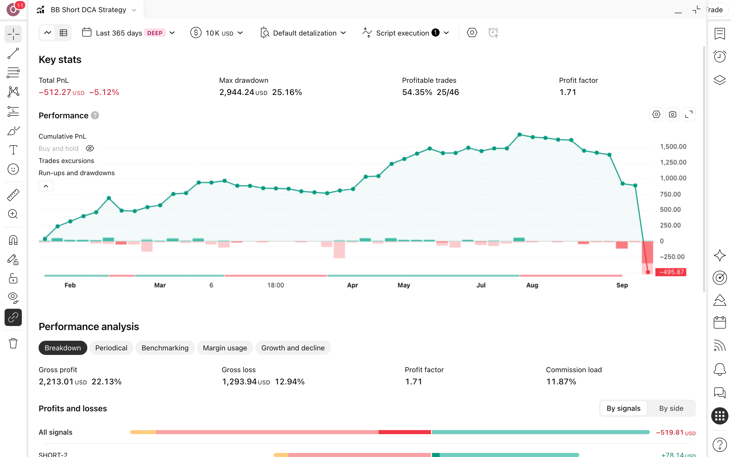Viewport: 731px width, 457px height.
Task: Lock all drawing tools
Action: point(13,279)
